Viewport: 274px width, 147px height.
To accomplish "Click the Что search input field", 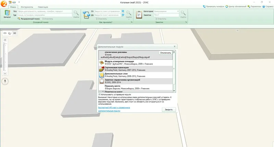I will [x=45, y=11].
